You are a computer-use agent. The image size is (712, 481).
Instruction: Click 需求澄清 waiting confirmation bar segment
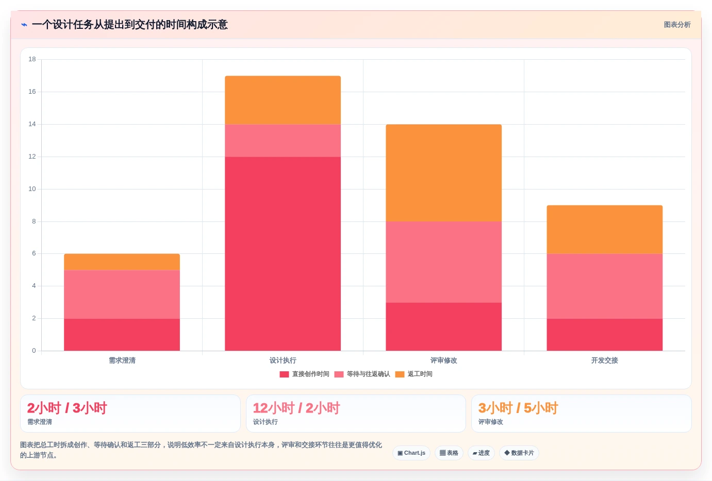click(122, 295)
